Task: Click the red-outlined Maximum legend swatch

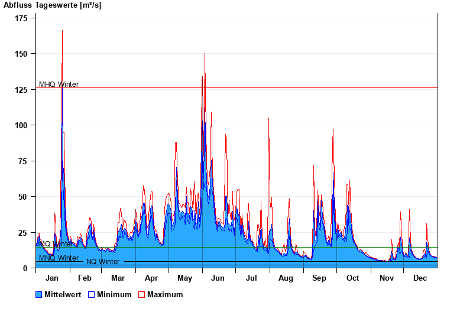Action: tap(141, 294)
